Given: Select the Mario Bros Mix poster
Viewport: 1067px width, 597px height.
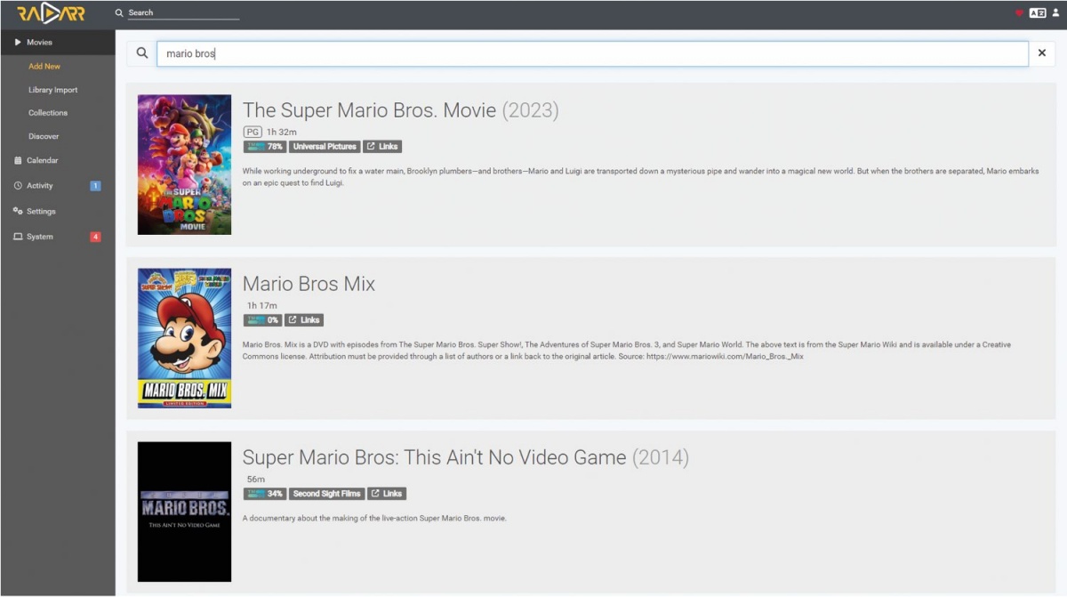Looking at the screenshot, I should point(184,338).
